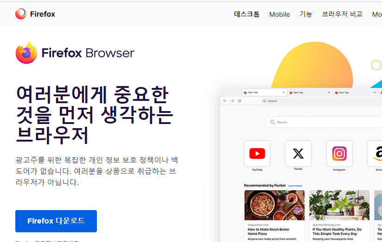The height and width of the screenshot is (242, 382).
Task: Open the 브라우저 비교 menu item
Action: click(x=342, y=14)
